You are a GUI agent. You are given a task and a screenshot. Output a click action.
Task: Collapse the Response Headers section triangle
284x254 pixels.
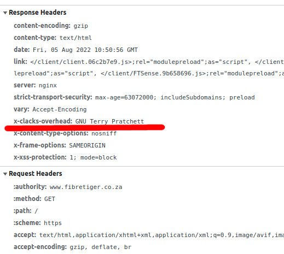click(x=5, y=13)
